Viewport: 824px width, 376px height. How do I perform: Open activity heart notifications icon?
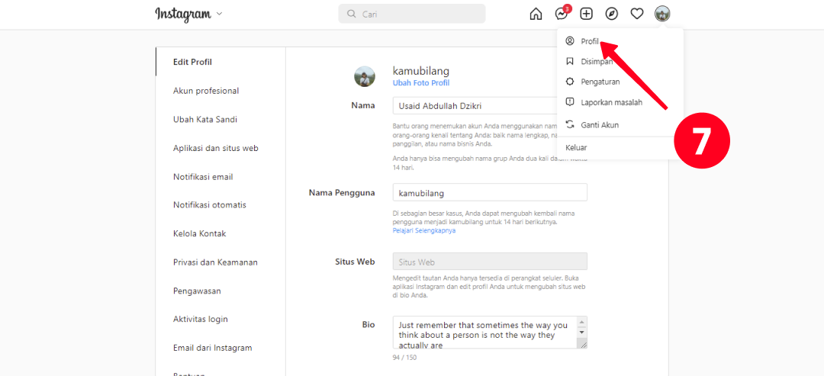click(x=637, y=14)
